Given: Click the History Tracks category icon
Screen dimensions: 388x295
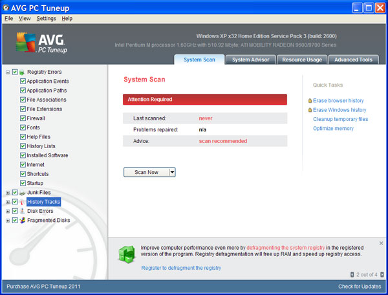Looking at the screenshot, I should pos(22,202).
